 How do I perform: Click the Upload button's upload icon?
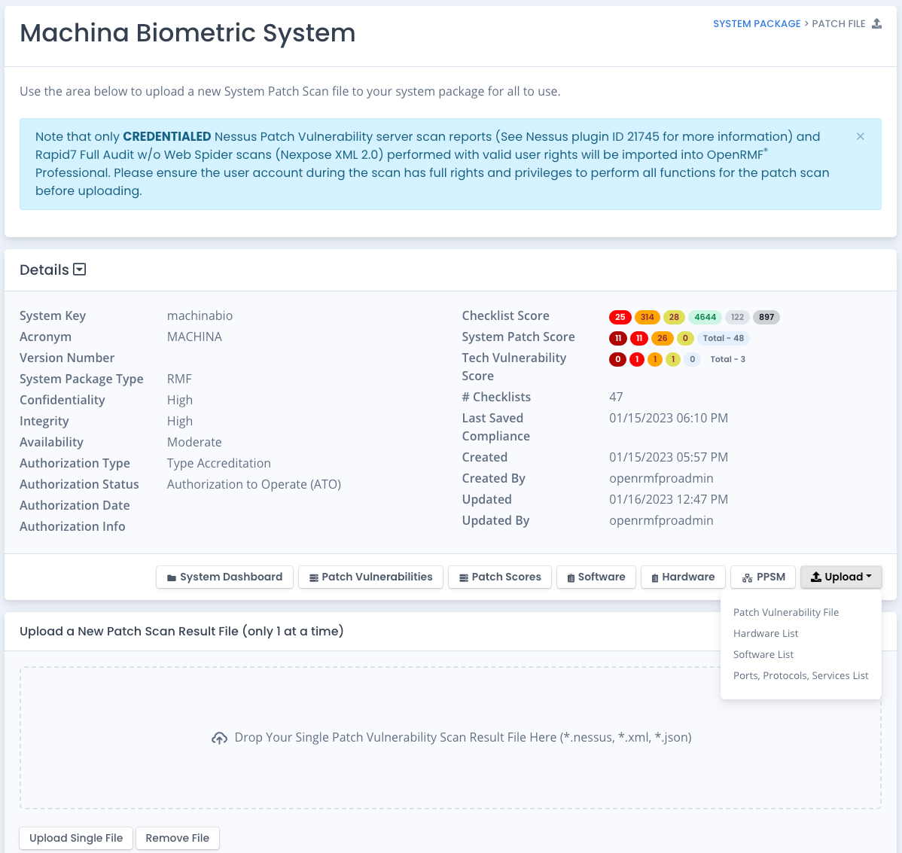tap(816, 577)
